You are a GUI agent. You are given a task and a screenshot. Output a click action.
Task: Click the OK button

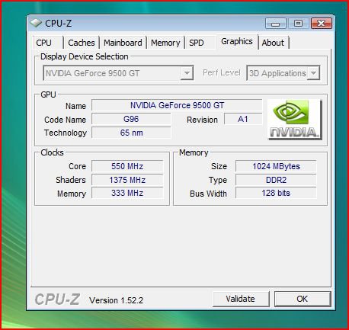pyautogui.click(x=303, y=299)
